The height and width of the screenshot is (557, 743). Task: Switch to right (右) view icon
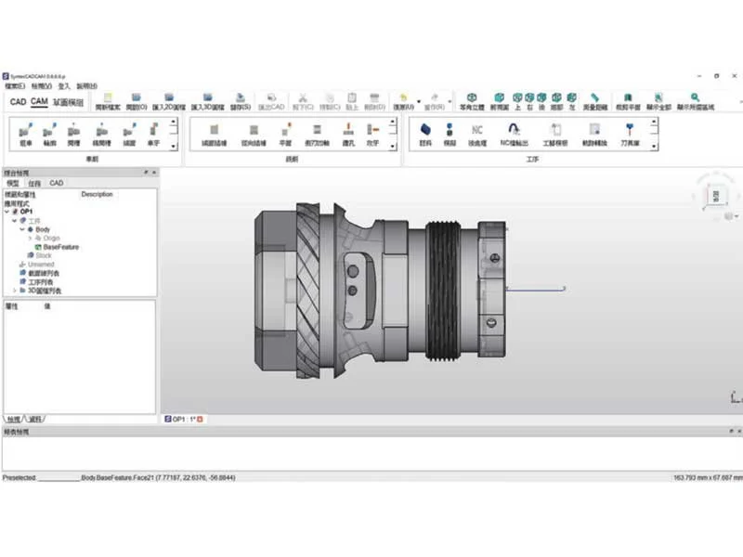(x=529, y=97)
